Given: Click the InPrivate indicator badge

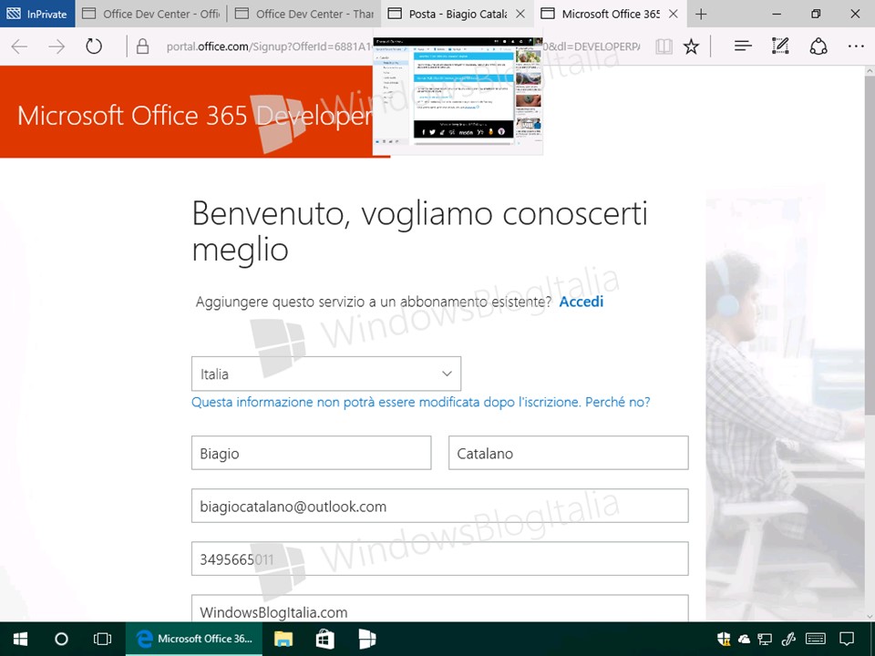Looking at the screenshot, I should pyautogui.click(x=37, y=14).
